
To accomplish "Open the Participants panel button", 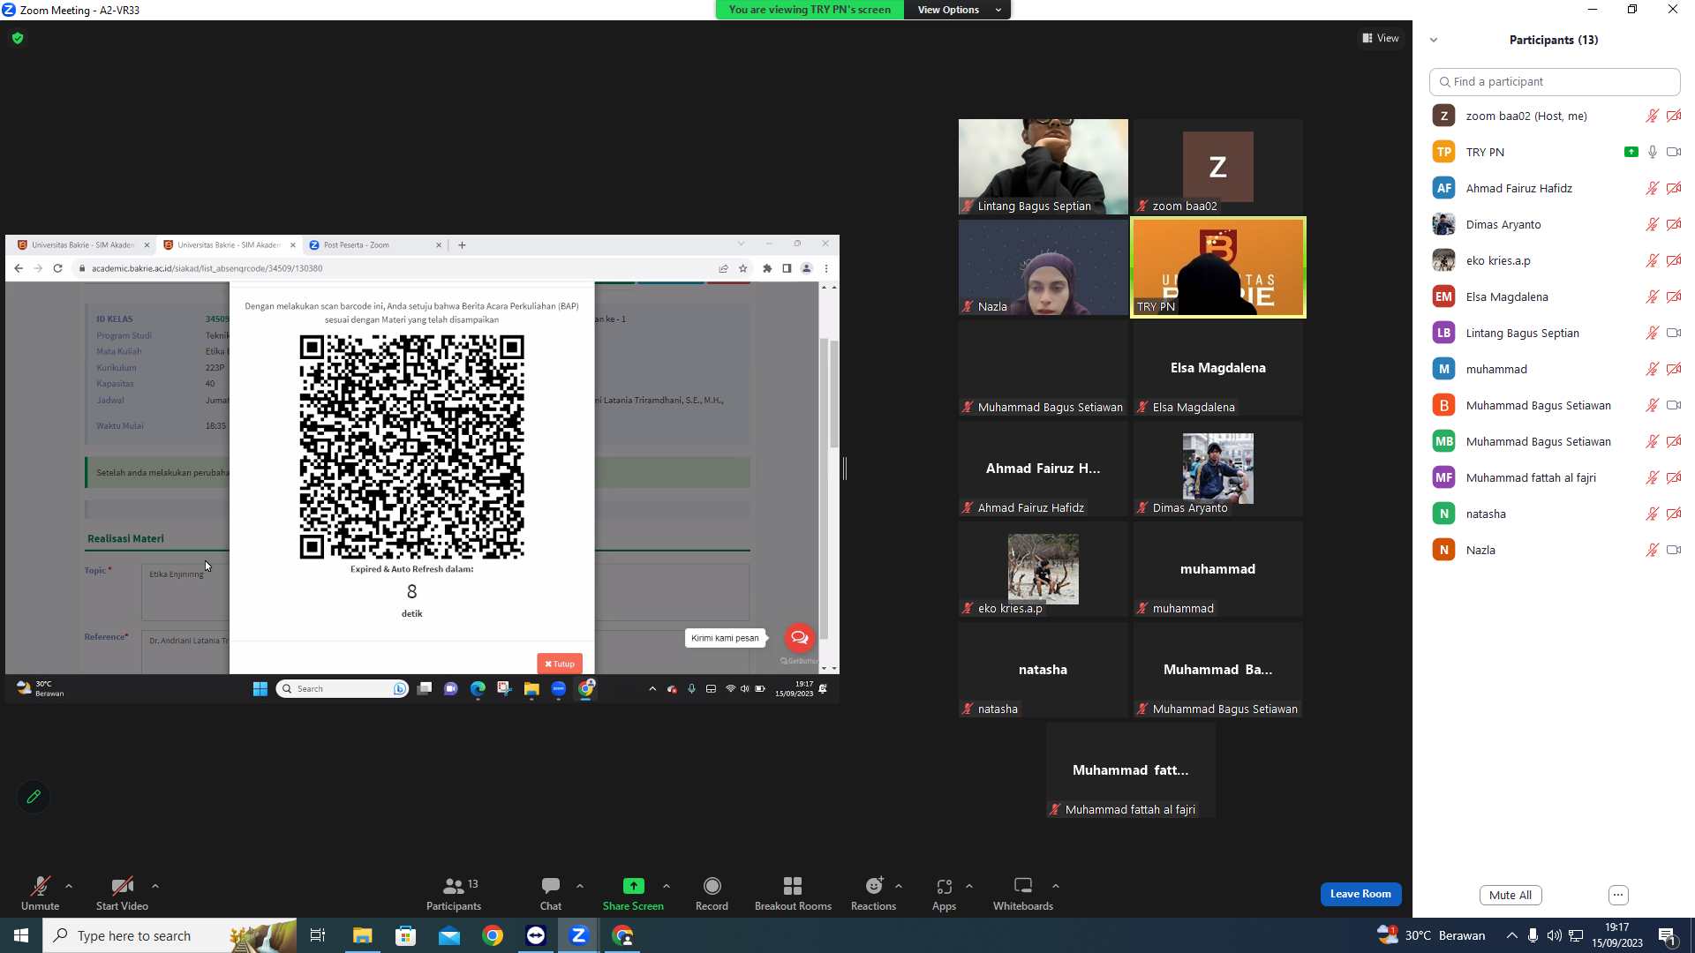I will [x=454, y=893].
